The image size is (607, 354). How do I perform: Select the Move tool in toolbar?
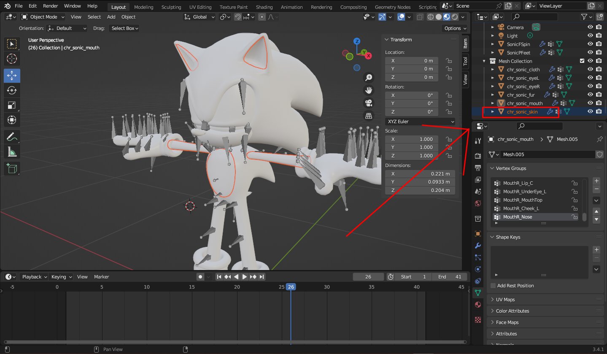click(12, 76)
